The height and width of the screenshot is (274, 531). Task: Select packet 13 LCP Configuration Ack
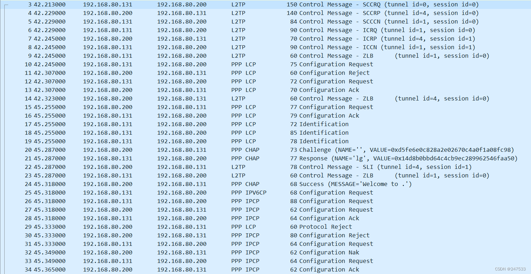coord(265,90)
